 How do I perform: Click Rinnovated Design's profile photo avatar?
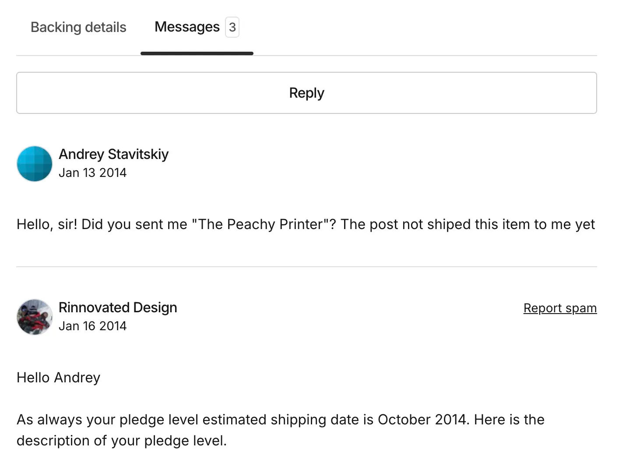tap(35, 317)
